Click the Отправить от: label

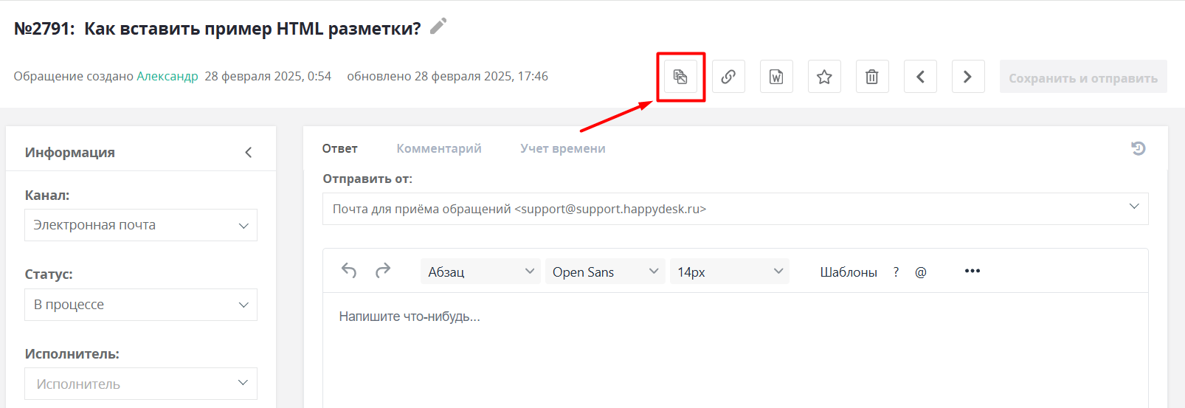pos(367,179)
